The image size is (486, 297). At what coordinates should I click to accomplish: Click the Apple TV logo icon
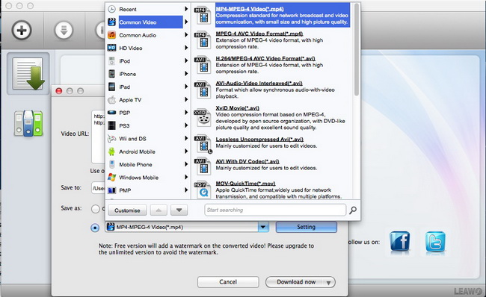[x=111, y=99]
